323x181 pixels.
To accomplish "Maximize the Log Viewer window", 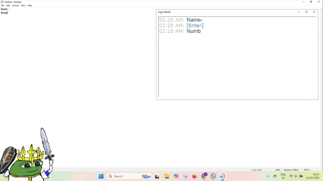I will [x=306, y=12].
